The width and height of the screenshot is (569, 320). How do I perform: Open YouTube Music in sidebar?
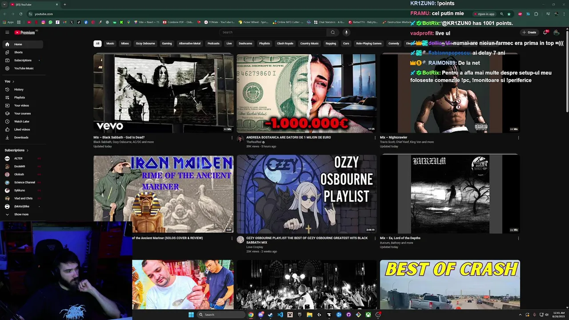click(x=22, y=68)
